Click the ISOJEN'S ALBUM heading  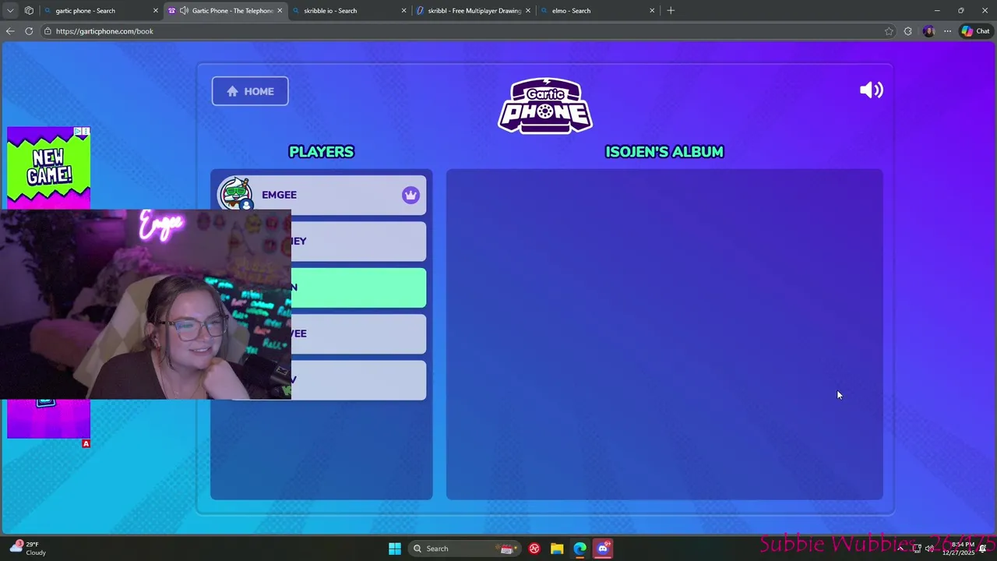click(664, 152)
